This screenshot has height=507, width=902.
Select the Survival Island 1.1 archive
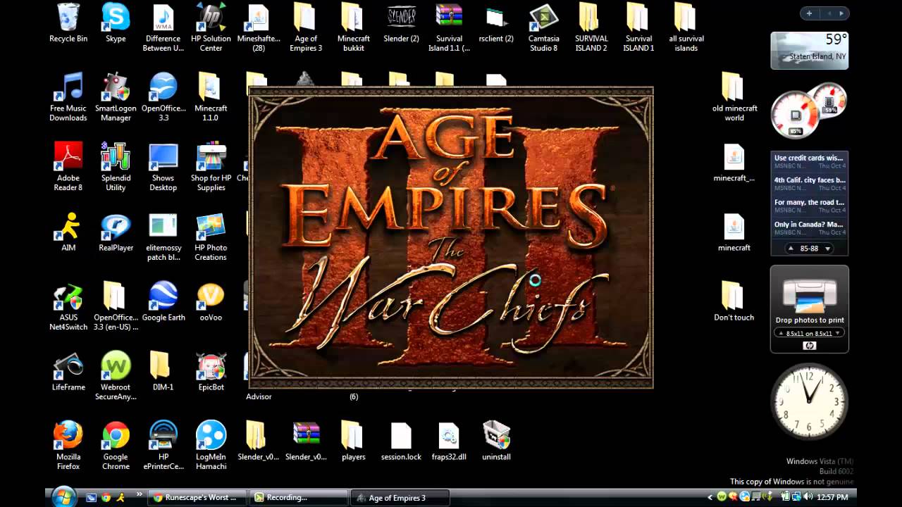pyautogui.click(x=449, y=28)
